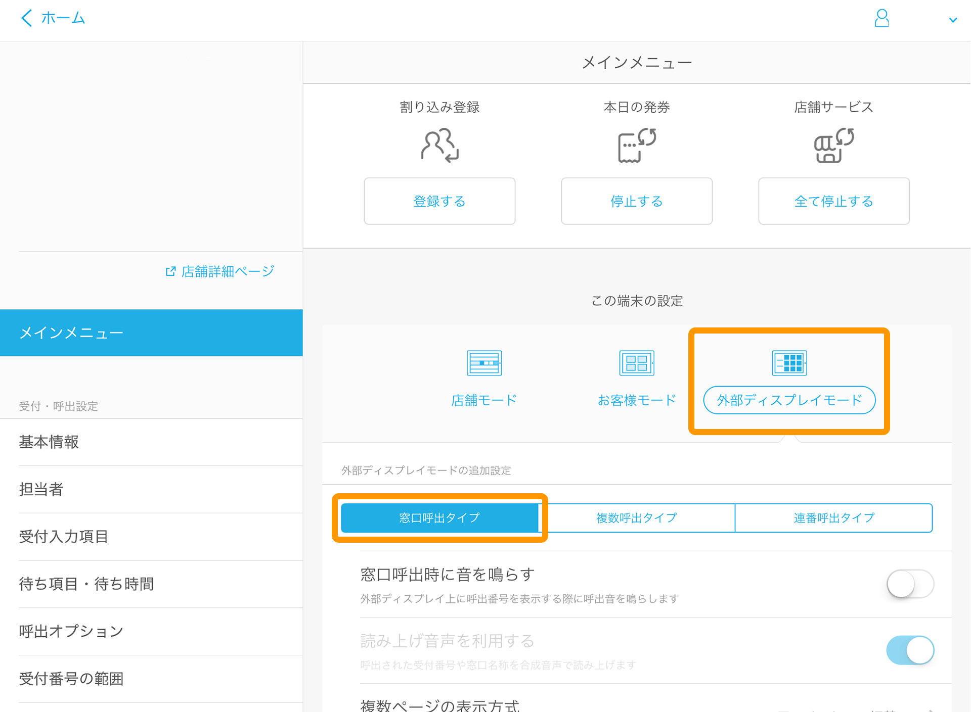Click 外部ディスプレイモードの追加設定 label

426,470
